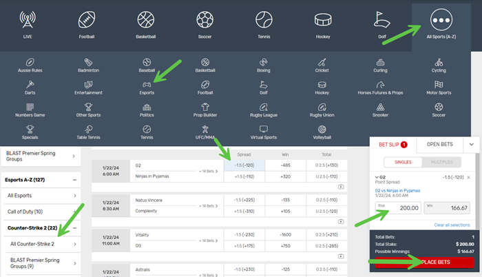The width and height of the screenshot is (482, 277).
Task: Click the Risk amount input field
Action: (x=397, y=207)
